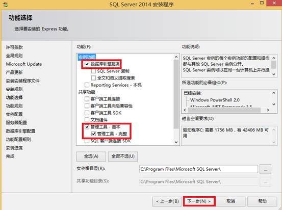Go to 实例配置 step in sidebar

click(x=14, y=114)
